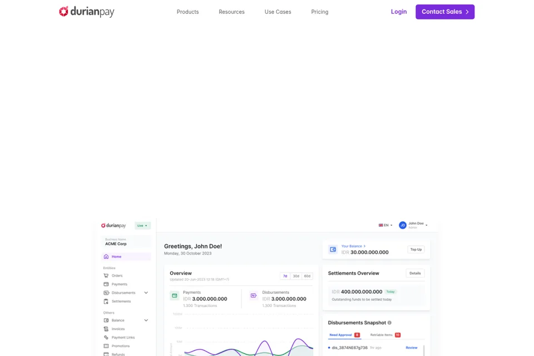Click the Details button in Settlements Overview
The image size is (534, 356).
click(415, 273)
